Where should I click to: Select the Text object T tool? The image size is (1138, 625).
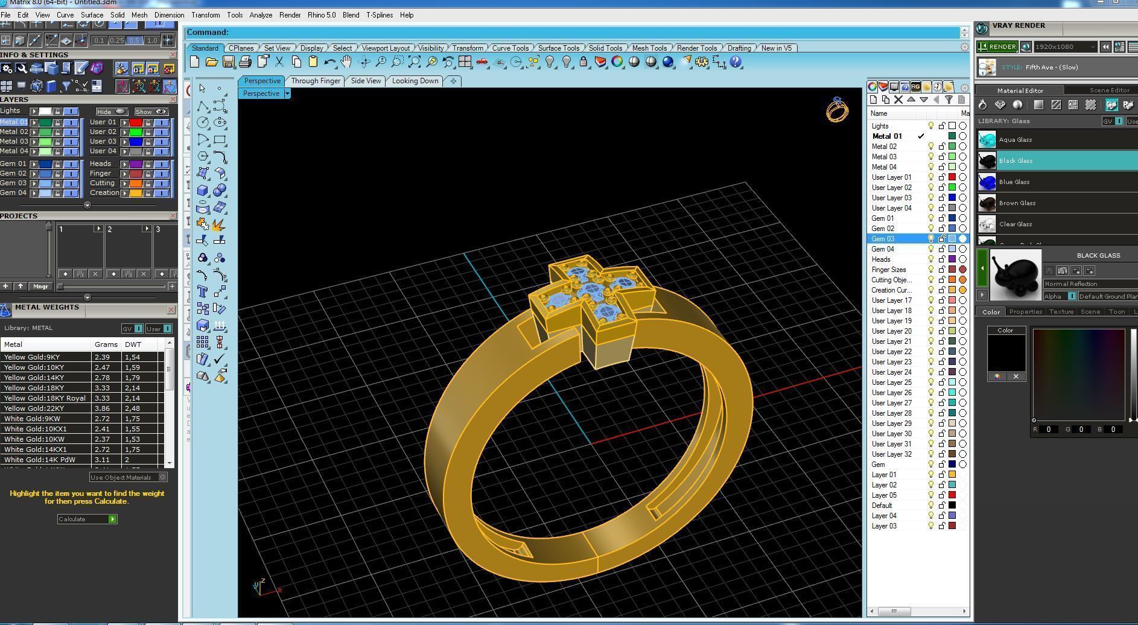(x=203, y=292)
